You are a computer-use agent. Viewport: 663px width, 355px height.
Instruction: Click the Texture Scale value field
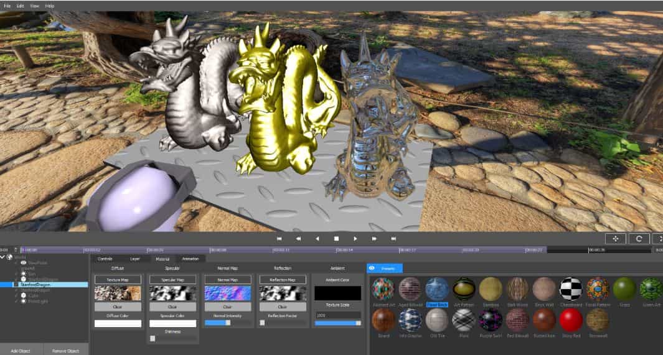click(337, 315)
